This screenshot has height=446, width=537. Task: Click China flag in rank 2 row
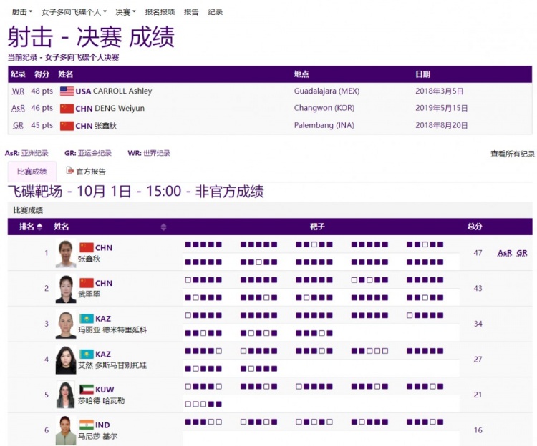[87, 283]
